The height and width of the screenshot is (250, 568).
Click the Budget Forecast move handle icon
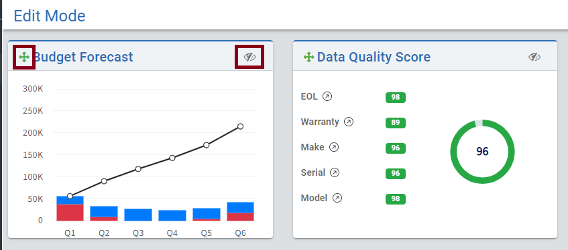coord(24,57)
